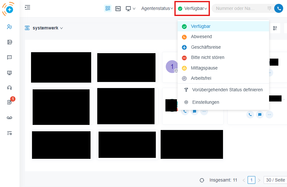This screenshot has width=287, height=187.
Task: Click the QR code icon in toolbar
Action: click(108, 9)
